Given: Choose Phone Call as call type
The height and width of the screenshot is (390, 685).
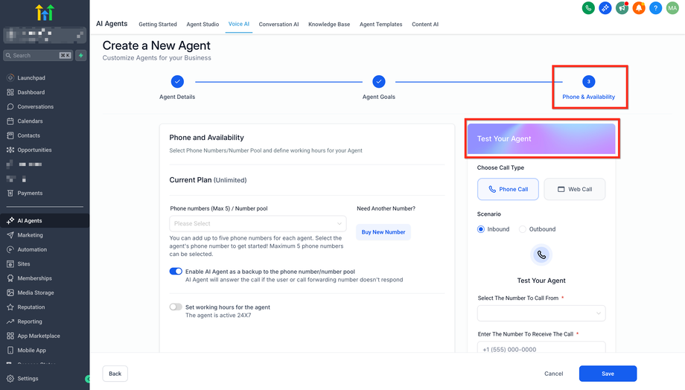Looking at the screenshot, I should [x=508, y=189].
